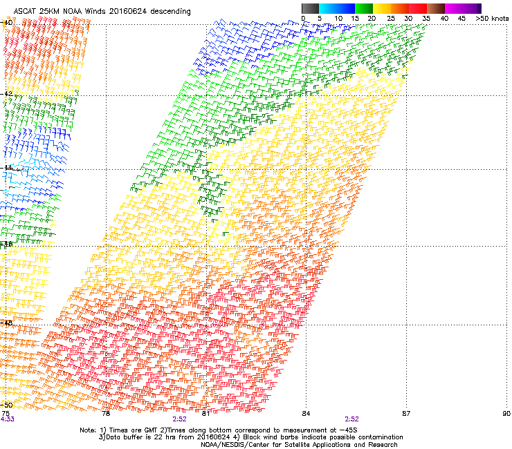Select the "78" longitude axis label
Viewport: 512px width, 449px height.
click(x=106, y=414)
